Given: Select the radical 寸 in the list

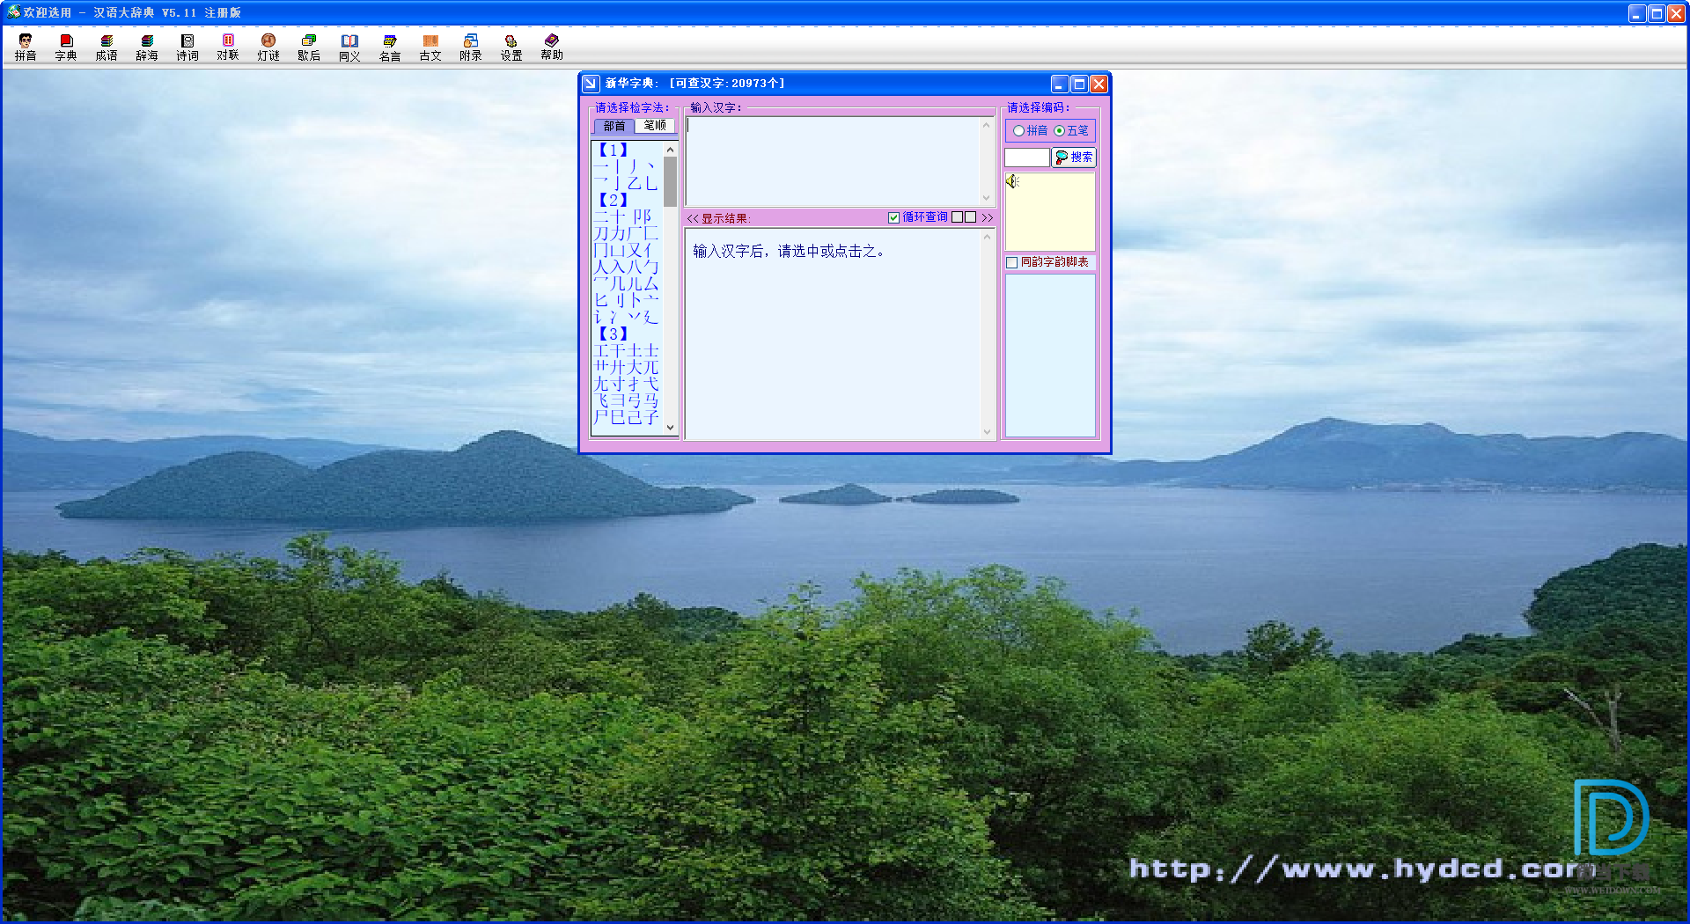Looking at the screenshot, I should (x=618, y=384).
